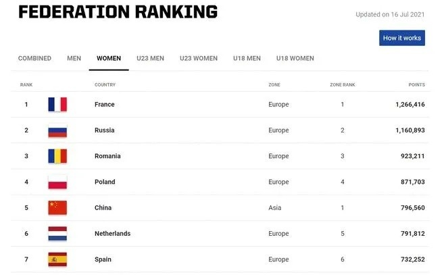Click the Points column header
This screenshot has height=275, width=446.
pyautogui.click(x=416, y=85)
